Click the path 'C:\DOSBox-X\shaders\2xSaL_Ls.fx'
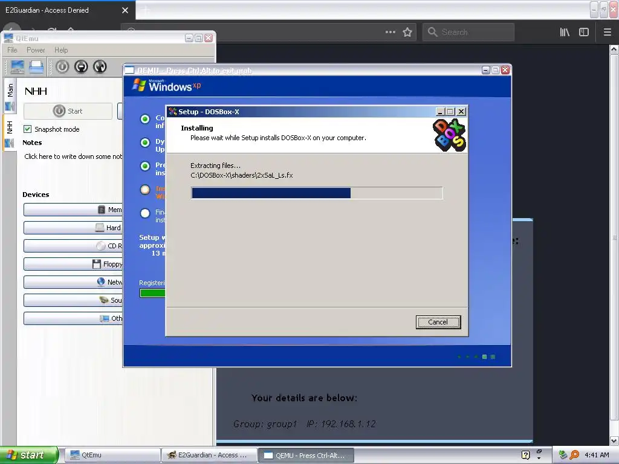Viewport: 619px width, 464px height. pos(242,175)
